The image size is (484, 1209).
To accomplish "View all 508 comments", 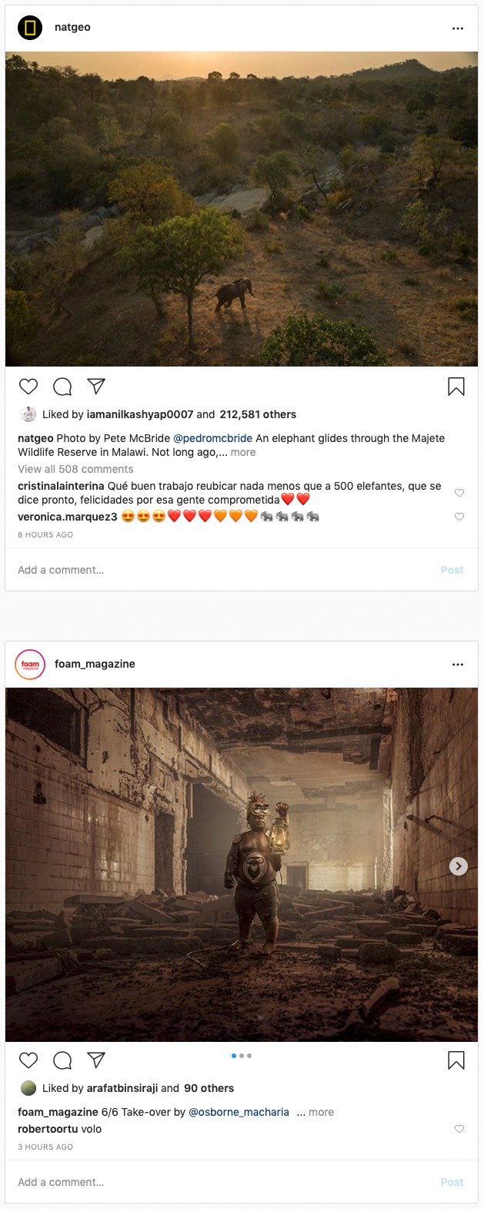I will pos(75,469).
